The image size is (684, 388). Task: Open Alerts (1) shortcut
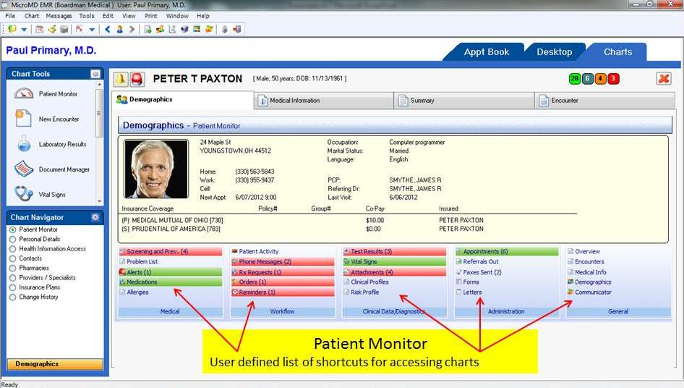(x=171, y=271)
